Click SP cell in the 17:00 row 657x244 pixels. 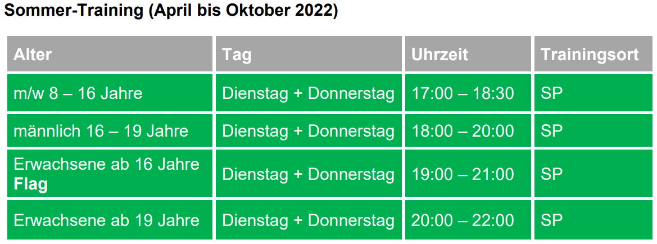[593, 93]
